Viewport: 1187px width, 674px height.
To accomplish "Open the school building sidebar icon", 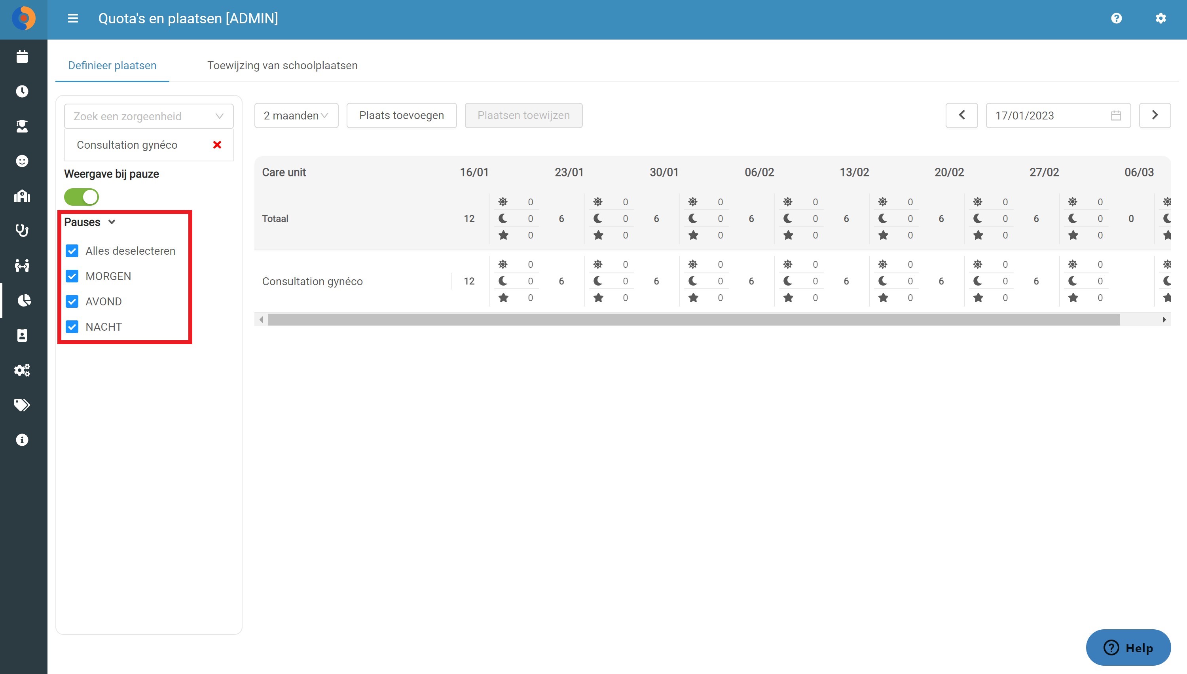I will tap(22, 196).
